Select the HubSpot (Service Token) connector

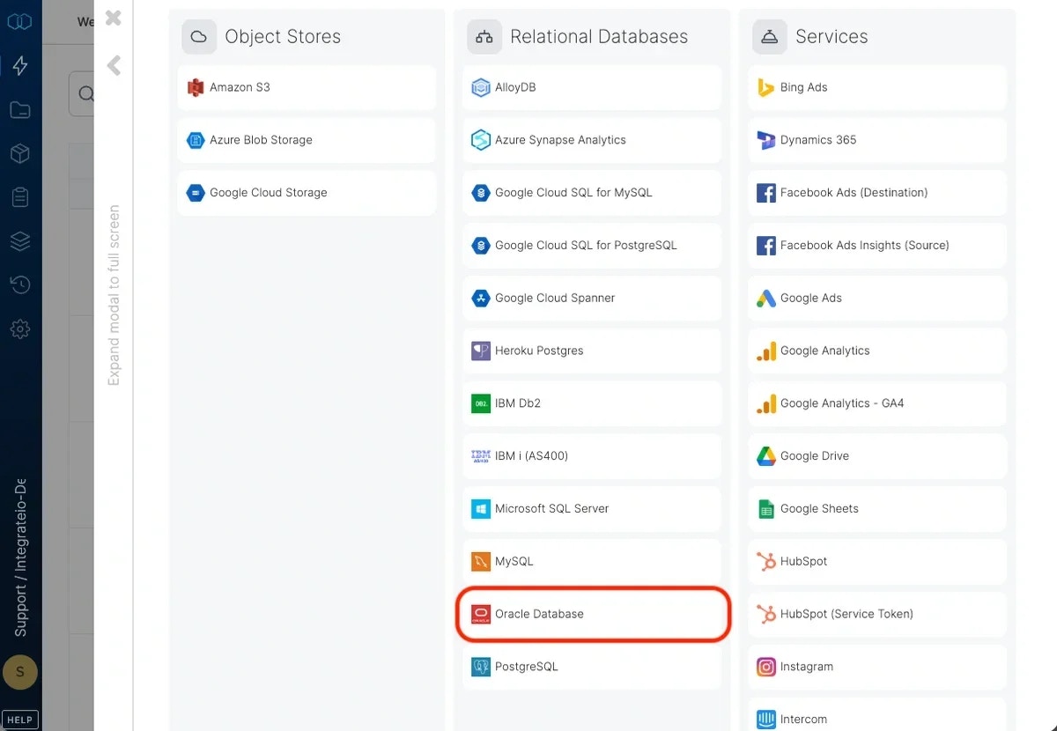(876, 614)
